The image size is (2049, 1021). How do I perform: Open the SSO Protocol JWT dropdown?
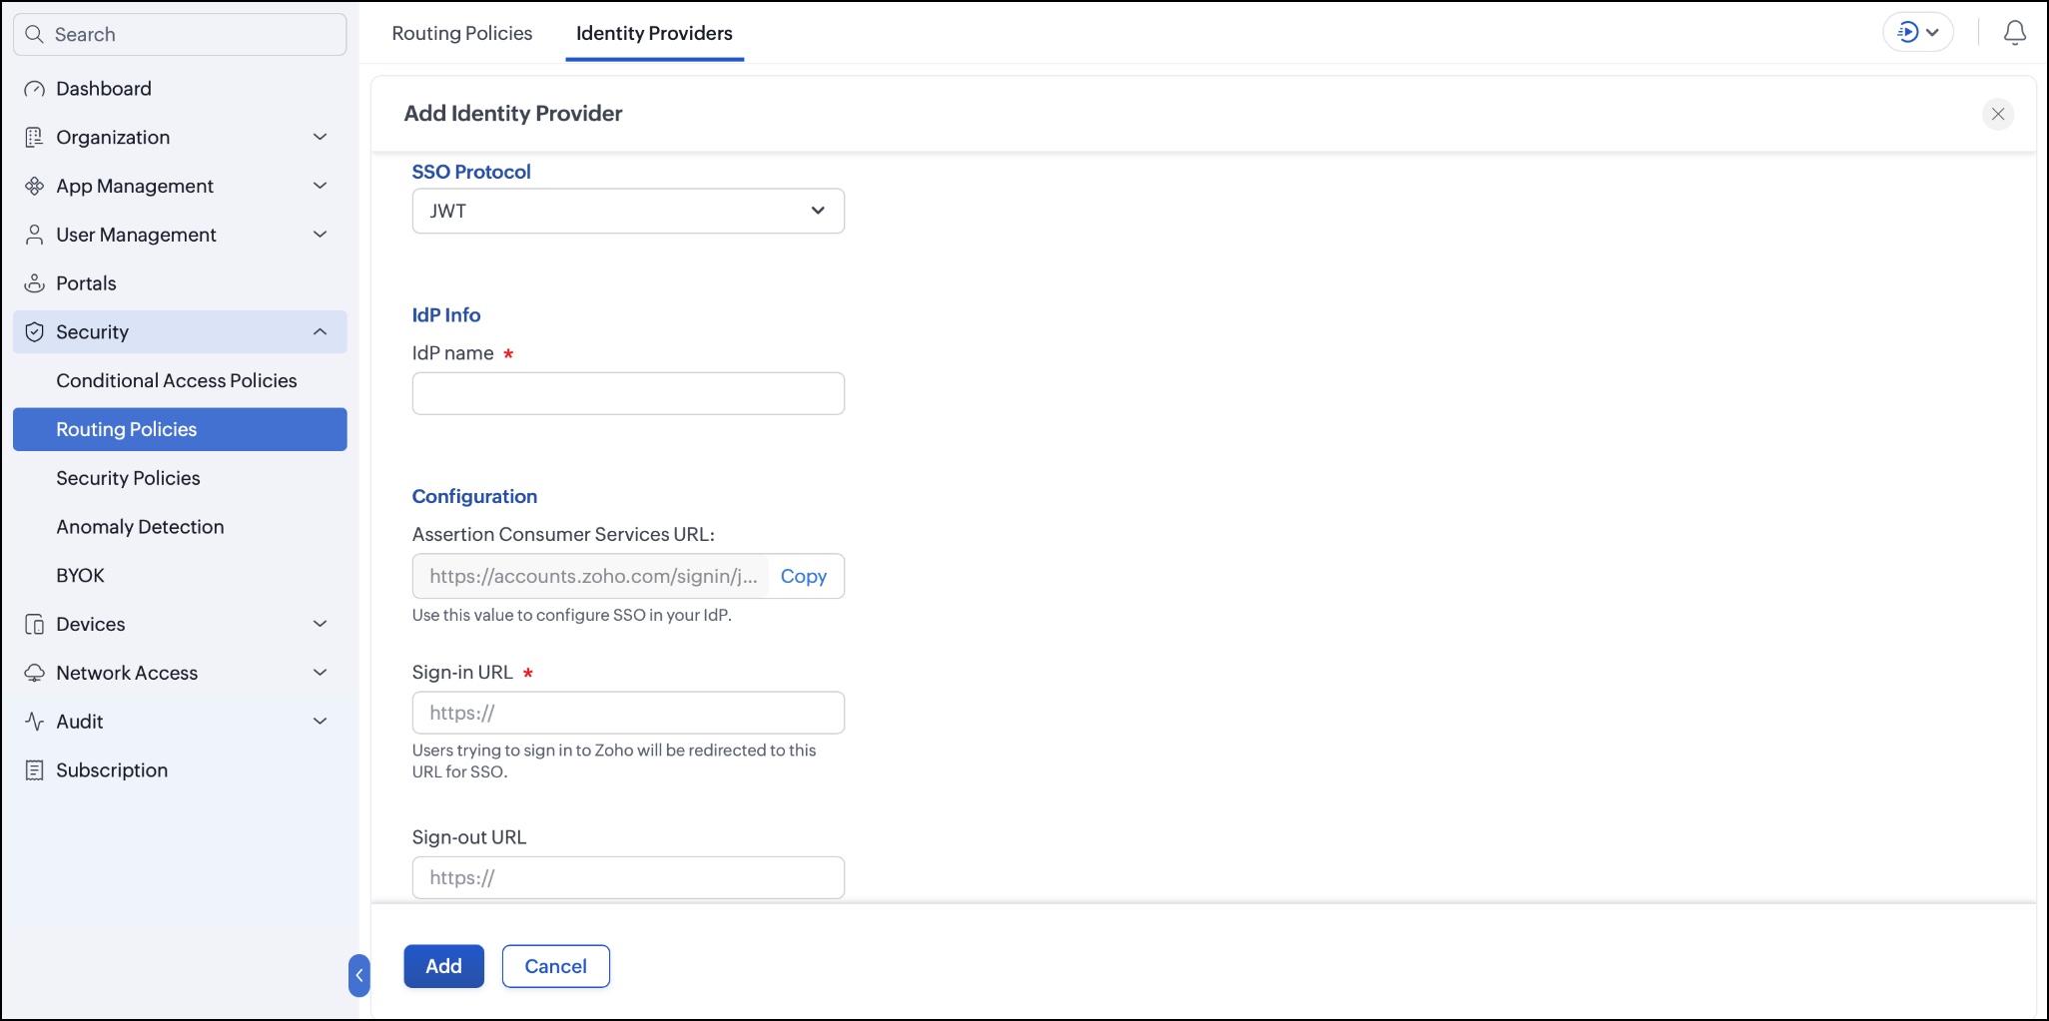click(x=628, y=211)
